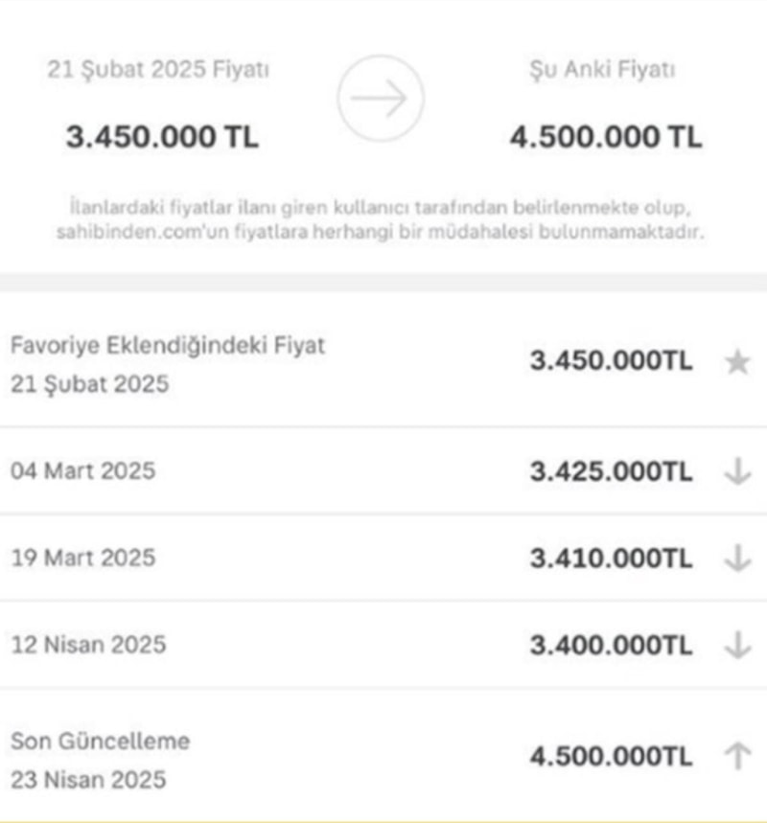Click the 21 Şubat 2025 Fiyatı heading
The image size is (767, 823).
[158, 70]
